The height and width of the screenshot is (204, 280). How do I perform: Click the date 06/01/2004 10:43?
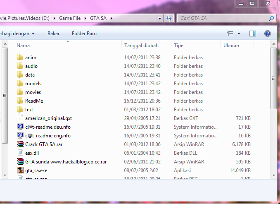coord(142,153)
